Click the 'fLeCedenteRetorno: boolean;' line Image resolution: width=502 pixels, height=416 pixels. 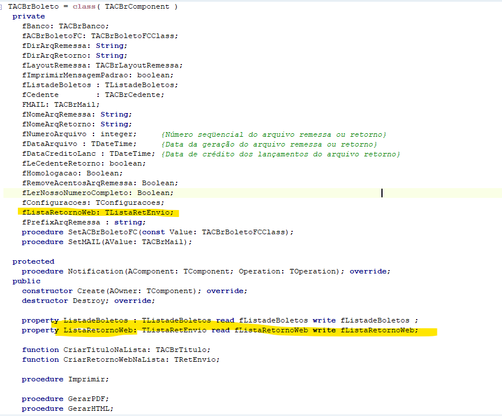tap(84, 163)
